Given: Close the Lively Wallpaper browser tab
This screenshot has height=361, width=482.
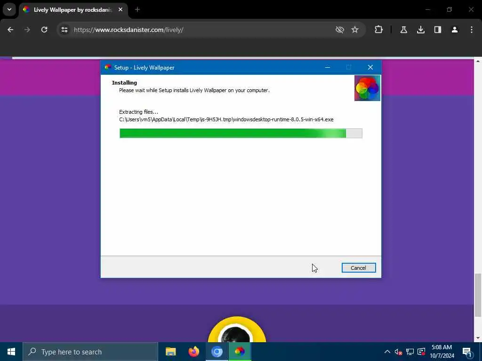Looking at the screenshot, I should (120, 9).
